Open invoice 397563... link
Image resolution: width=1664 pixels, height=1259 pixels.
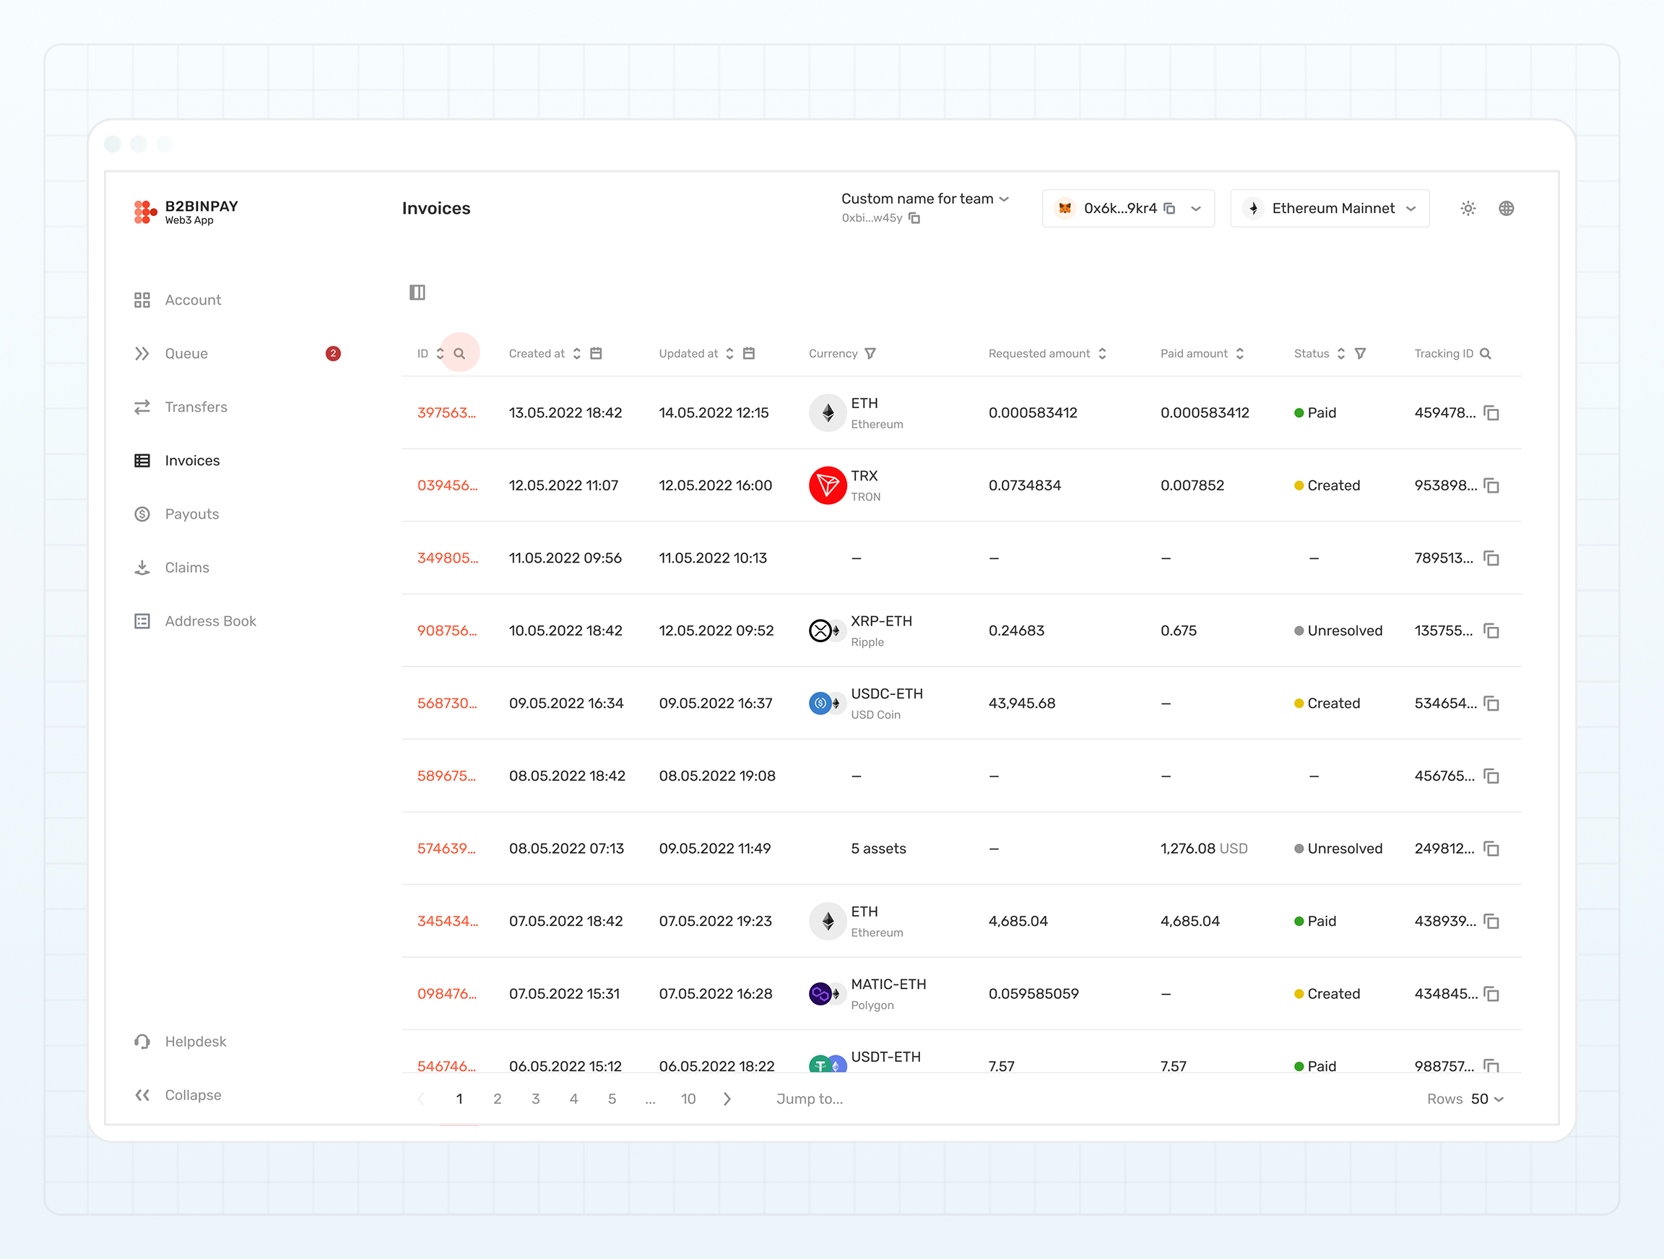446,413
